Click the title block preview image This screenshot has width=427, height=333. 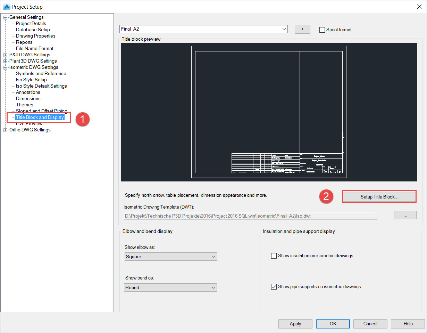269,111
